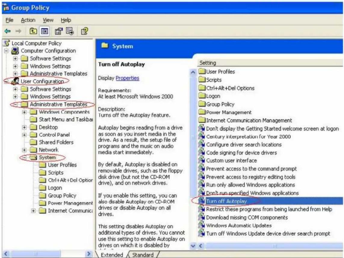344x258 pixels.
Task: Click the Group Policy folder icon in settings list
Action: click(x=202, y=104)
